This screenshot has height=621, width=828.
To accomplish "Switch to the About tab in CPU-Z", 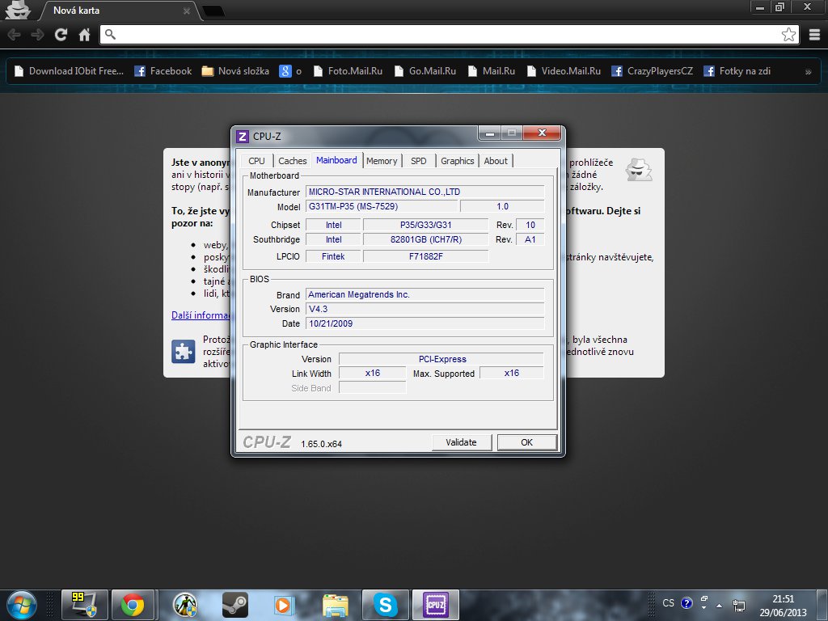I will [496, 161].
